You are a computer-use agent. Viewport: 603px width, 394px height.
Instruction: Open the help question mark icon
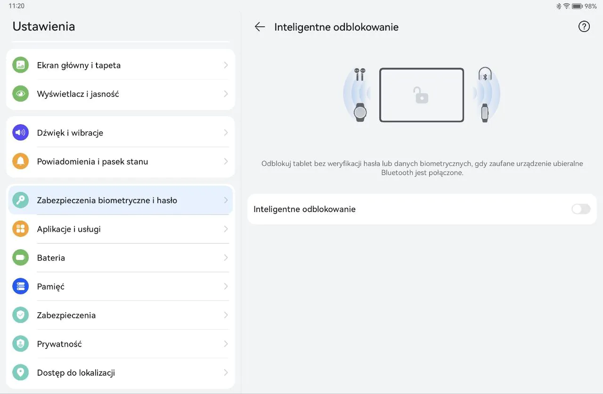click(584, 27)
